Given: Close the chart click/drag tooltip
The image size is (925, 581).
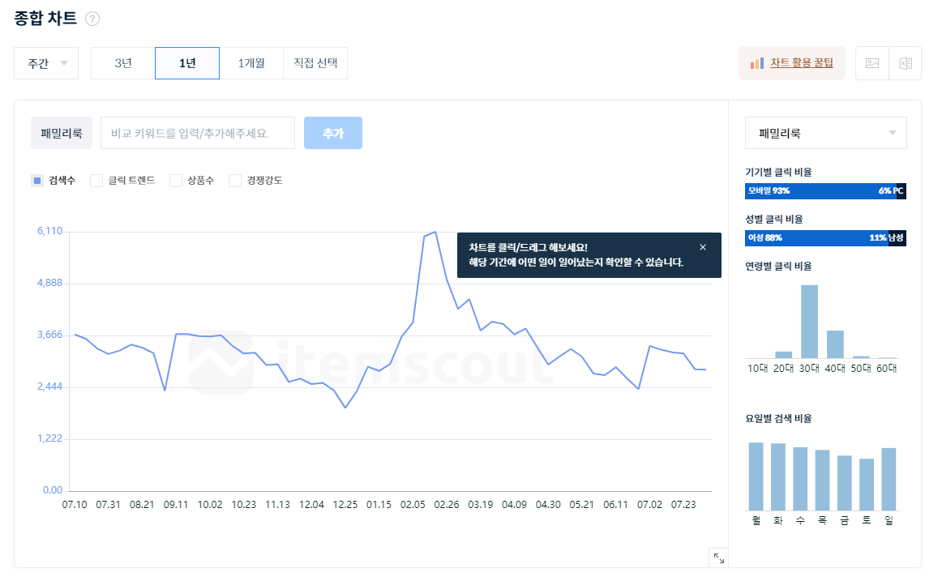Looking at the screenshot, I should [703, 247].
